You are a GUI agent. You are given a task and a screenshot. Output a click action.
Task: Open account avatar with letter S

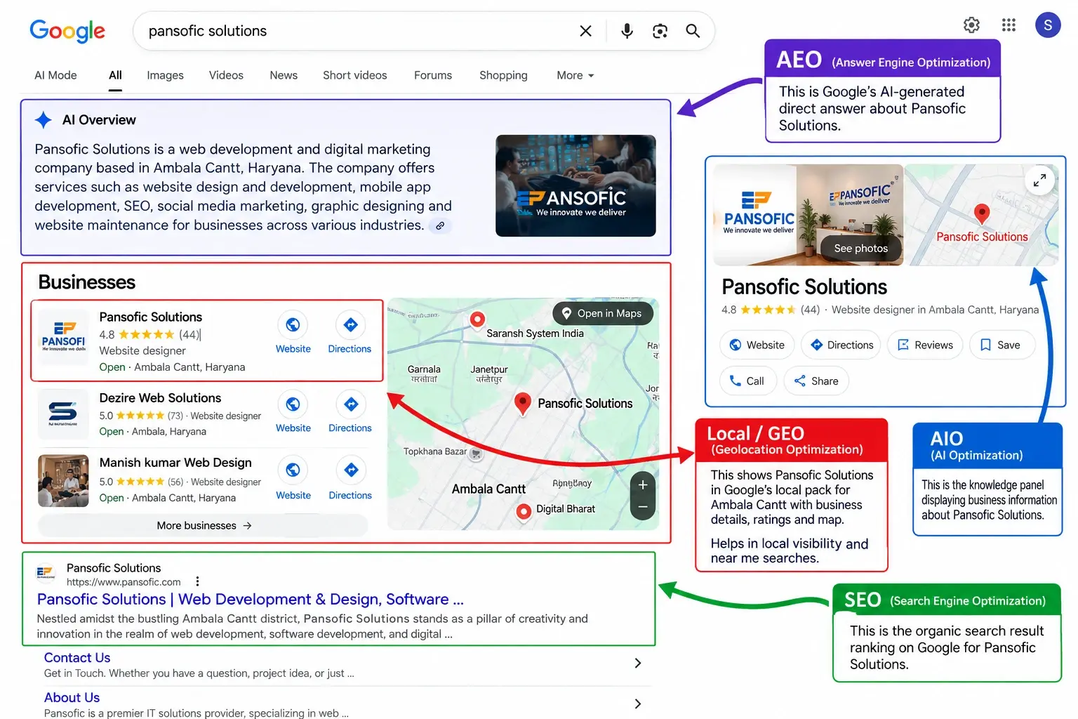(1048, 25)
